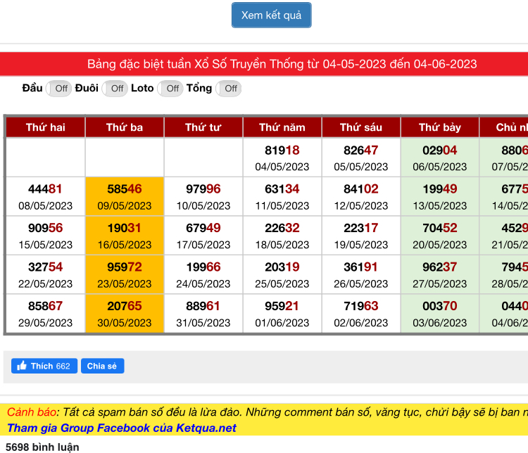Screen dimensions: 528x453
Task: Click the Xem kết quả button
Action: click(271, 15)
